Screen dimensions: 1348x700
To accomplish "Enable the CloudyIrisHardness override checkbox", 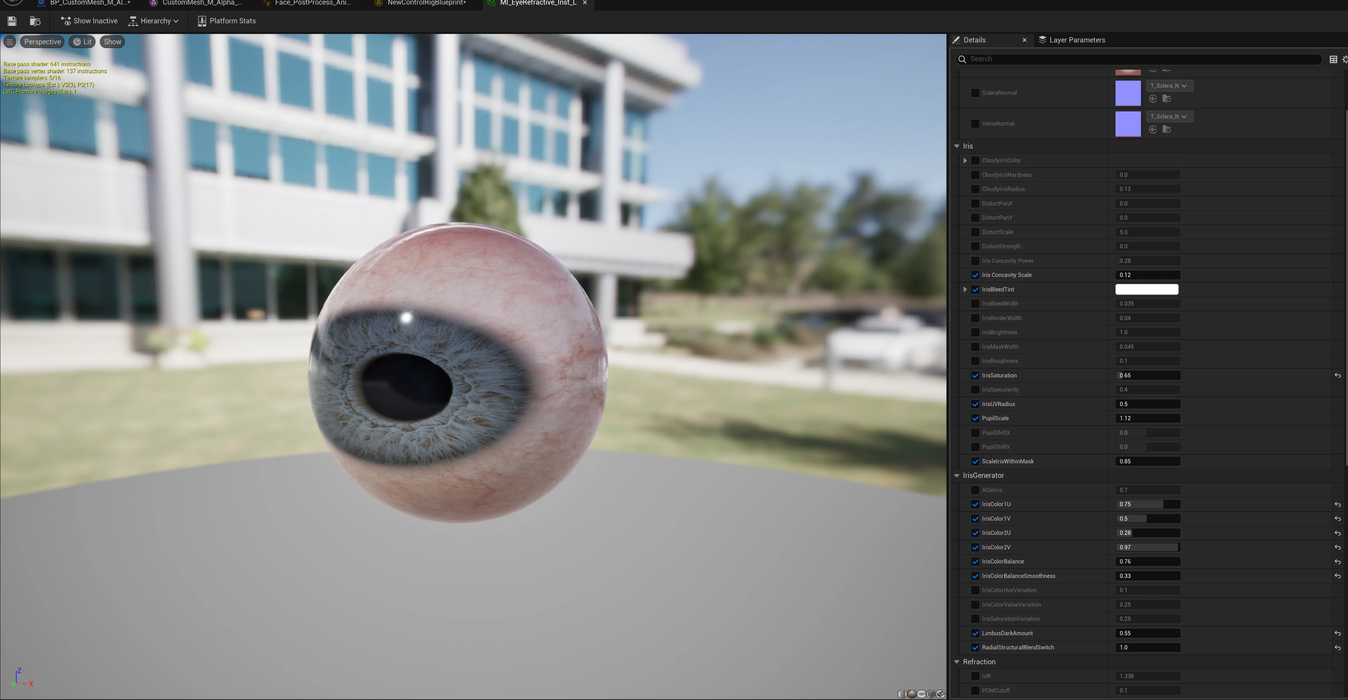I will pyautogui.click(x=975, y=175).
